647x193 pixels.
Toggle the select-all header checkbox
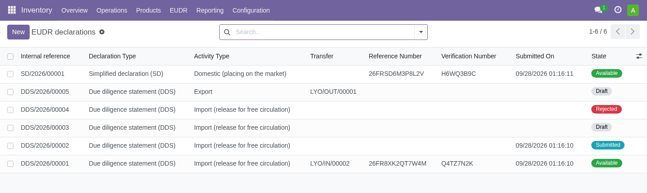point(10,57)
